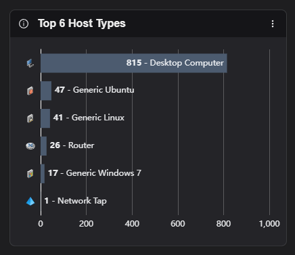The image size is (295, 255).
Task: Click the '41 - Generic Linux' label
Action: (89, 118)
